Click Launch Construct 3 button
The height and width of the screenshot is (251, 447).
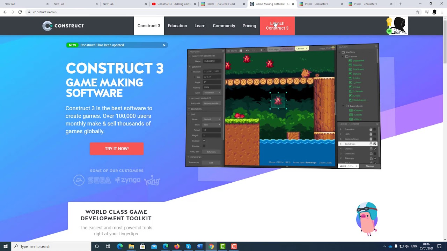coord(277,26)
